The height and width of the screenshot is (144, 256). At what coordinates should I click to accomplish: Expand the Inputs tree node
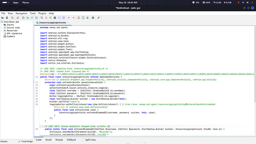click(1, 25)
